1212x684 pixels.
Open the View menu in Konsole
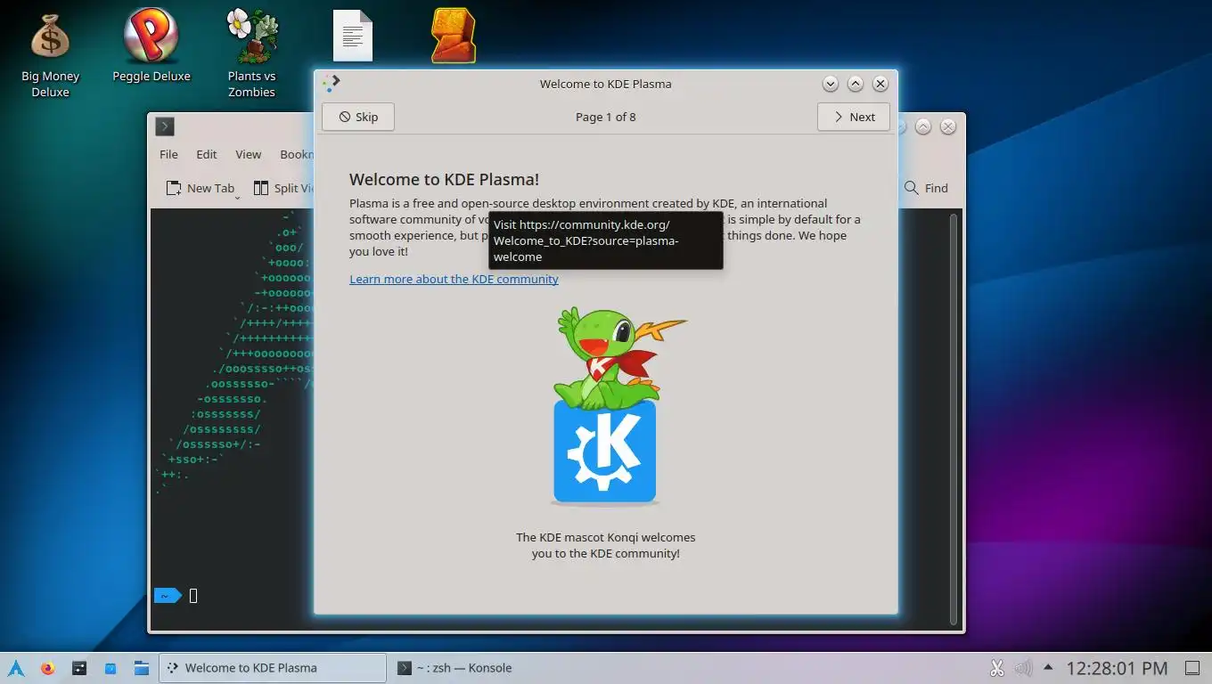pos(248,154)
